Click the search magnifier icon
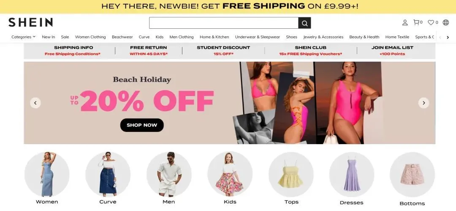The width and height of the screenshot is (456, 211). 304,23
